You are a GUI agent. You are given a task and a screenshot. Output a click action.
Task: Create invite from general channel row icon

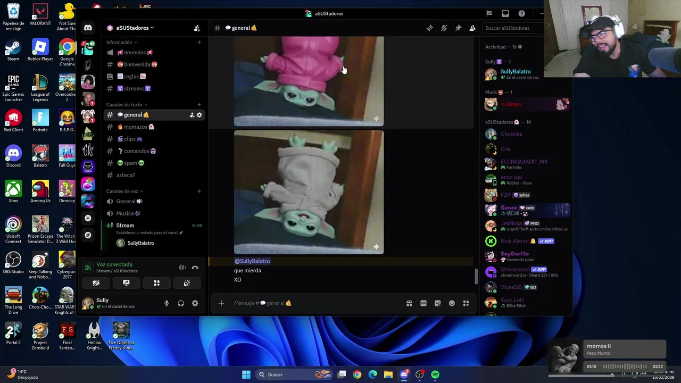(x=192, y=115)
